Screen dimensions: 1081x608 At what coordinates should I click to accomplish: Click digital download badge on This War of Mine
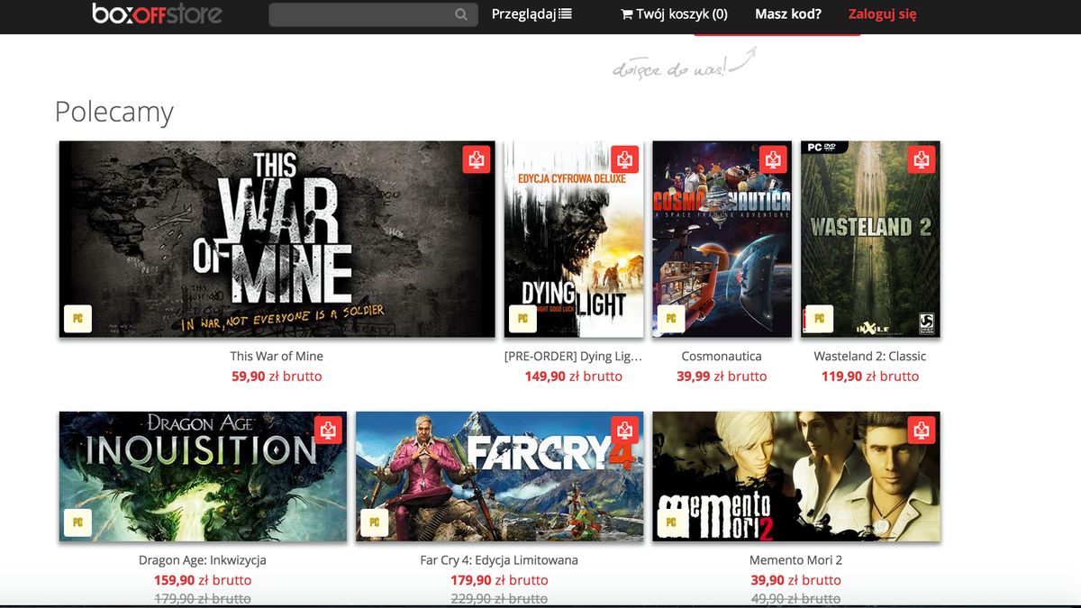(x=477, y=159)
